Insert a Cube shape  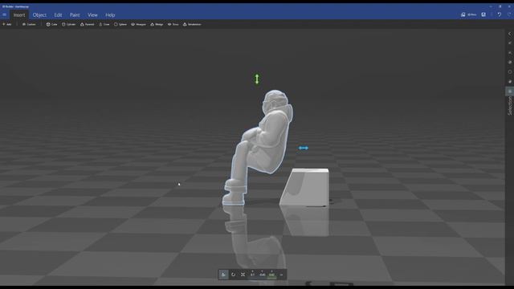(x=51, y=24)
